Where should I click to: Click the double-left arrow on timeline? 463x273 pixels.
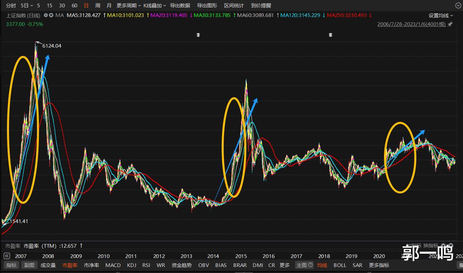pyautogui.click(x=7, y=256)
